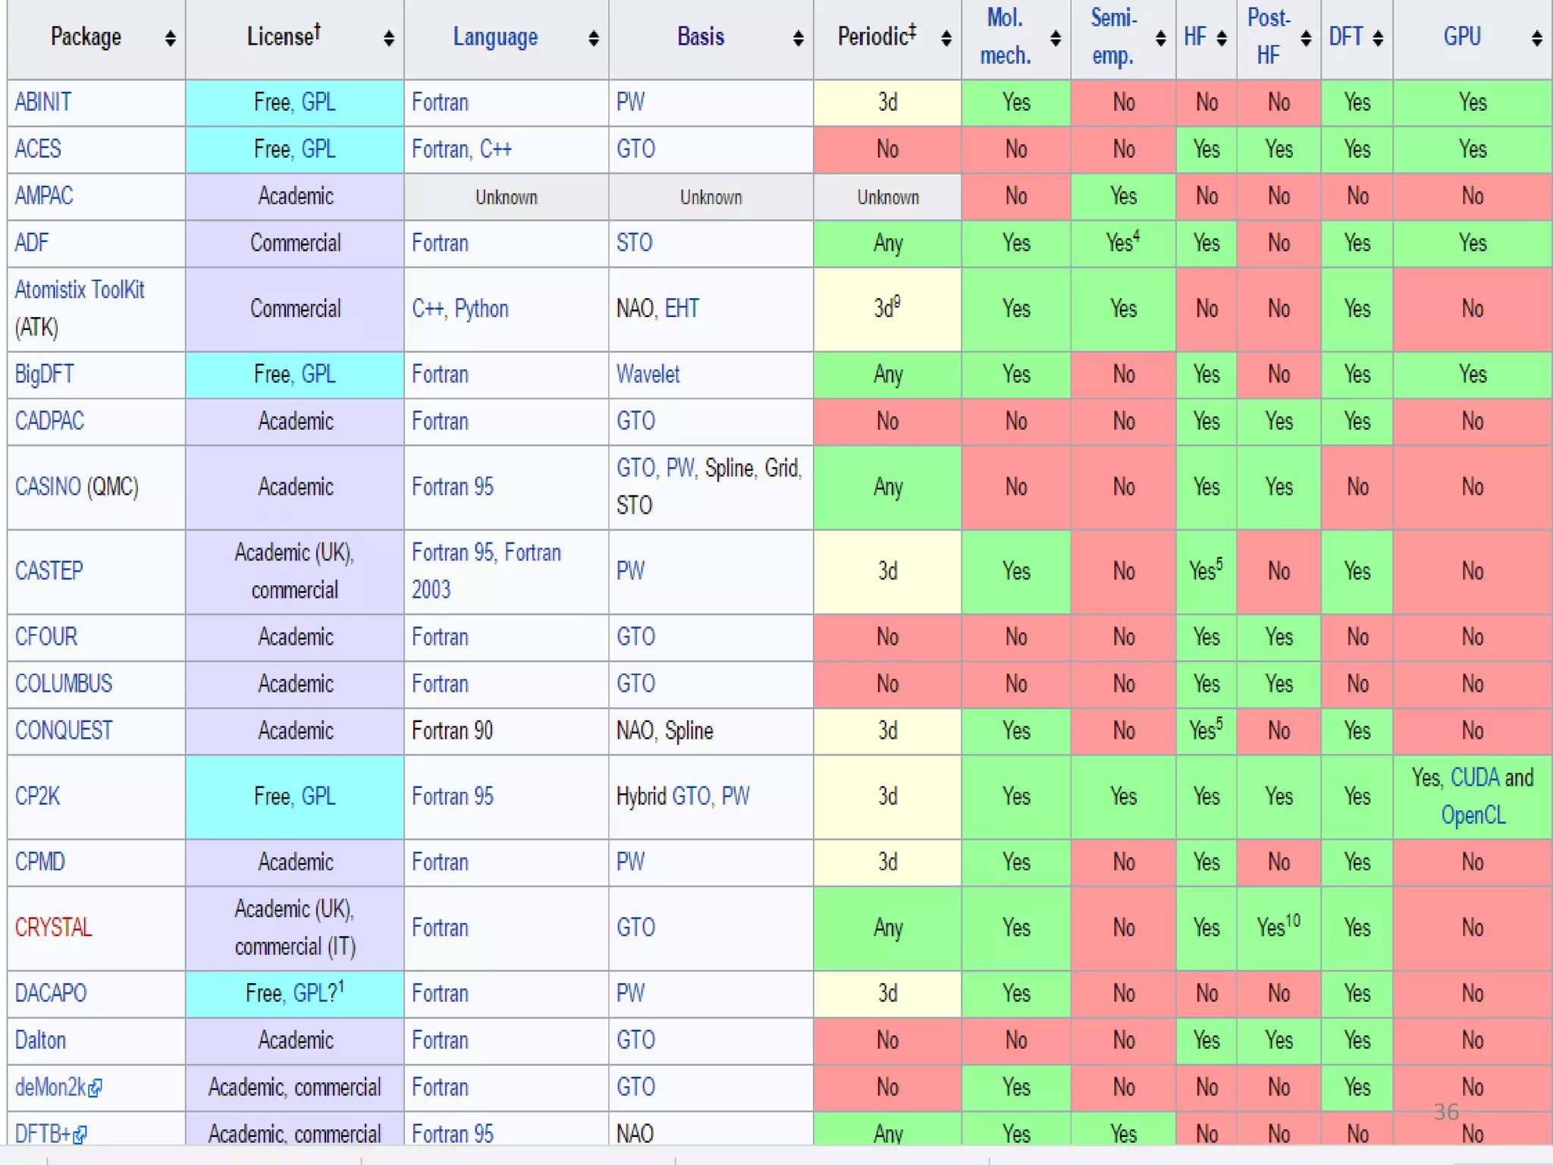This screenshot has width=1553, height=1165.
Task: Click Post-HF column sort arrows
Action: click(1305, 38)
